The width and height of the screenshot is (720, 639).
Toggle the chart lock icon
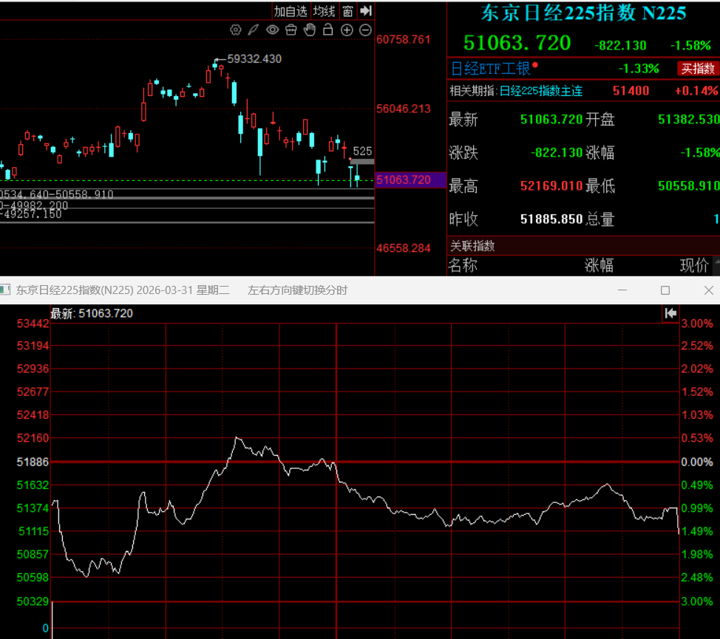(328, 30)
